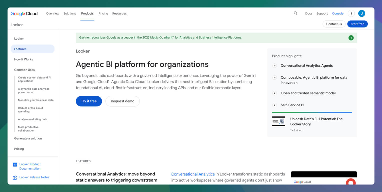The height and width of the screenshot is (192, 382).
Task: Select the Products nav tab
Action: tap(87, 13)
